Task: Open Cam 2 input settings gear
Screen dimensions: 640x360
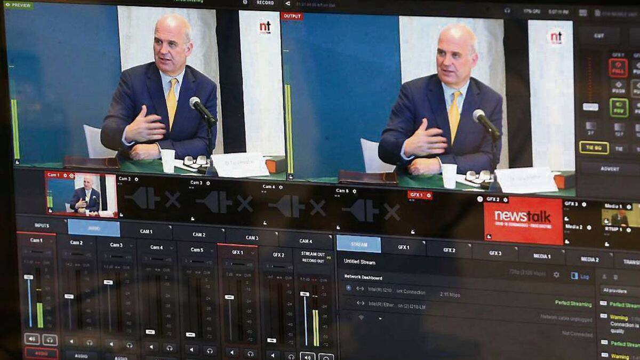Action: 137,179
